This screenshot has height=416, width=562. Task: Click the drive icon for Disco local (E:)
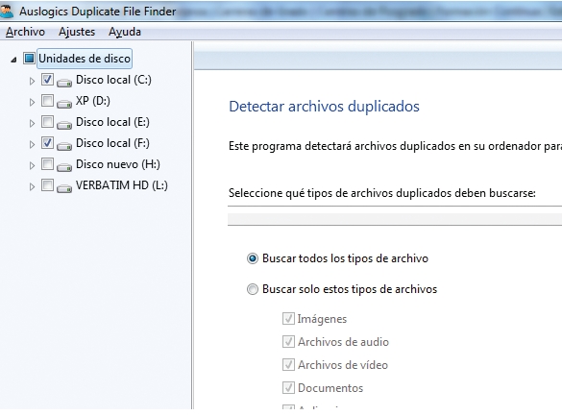coord(64,125)
